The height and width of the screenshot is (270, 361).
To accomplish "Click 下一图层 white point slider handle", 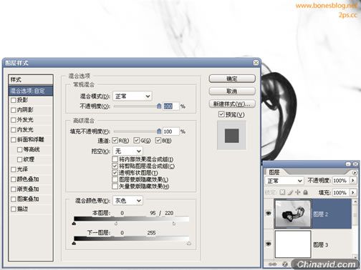I will tap(189, 244).
